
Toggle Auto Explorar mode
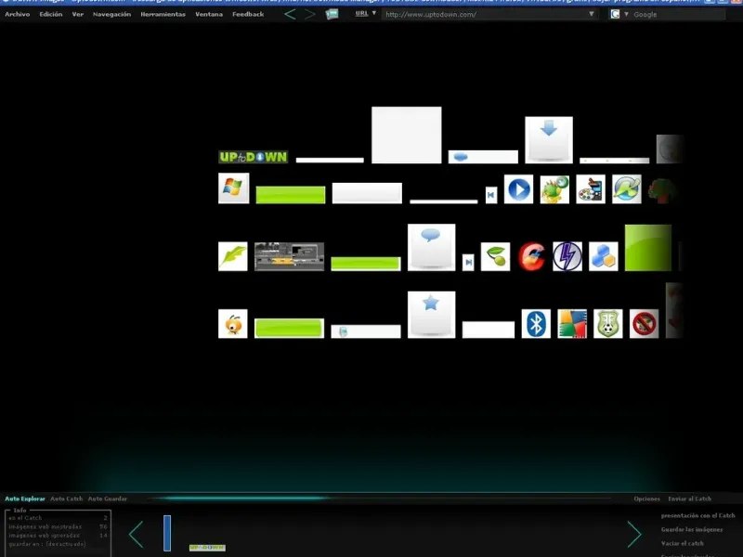click(x=25, y=499)
